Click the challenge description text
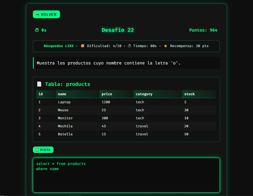Viewport: 253px width, 196px height. [x=108, y=63]
